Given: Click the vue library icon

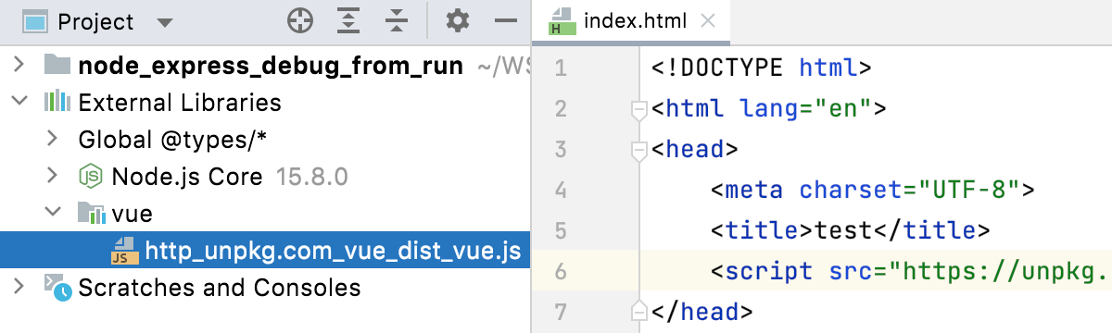Looking at the screenshot, I should [91, 214].
